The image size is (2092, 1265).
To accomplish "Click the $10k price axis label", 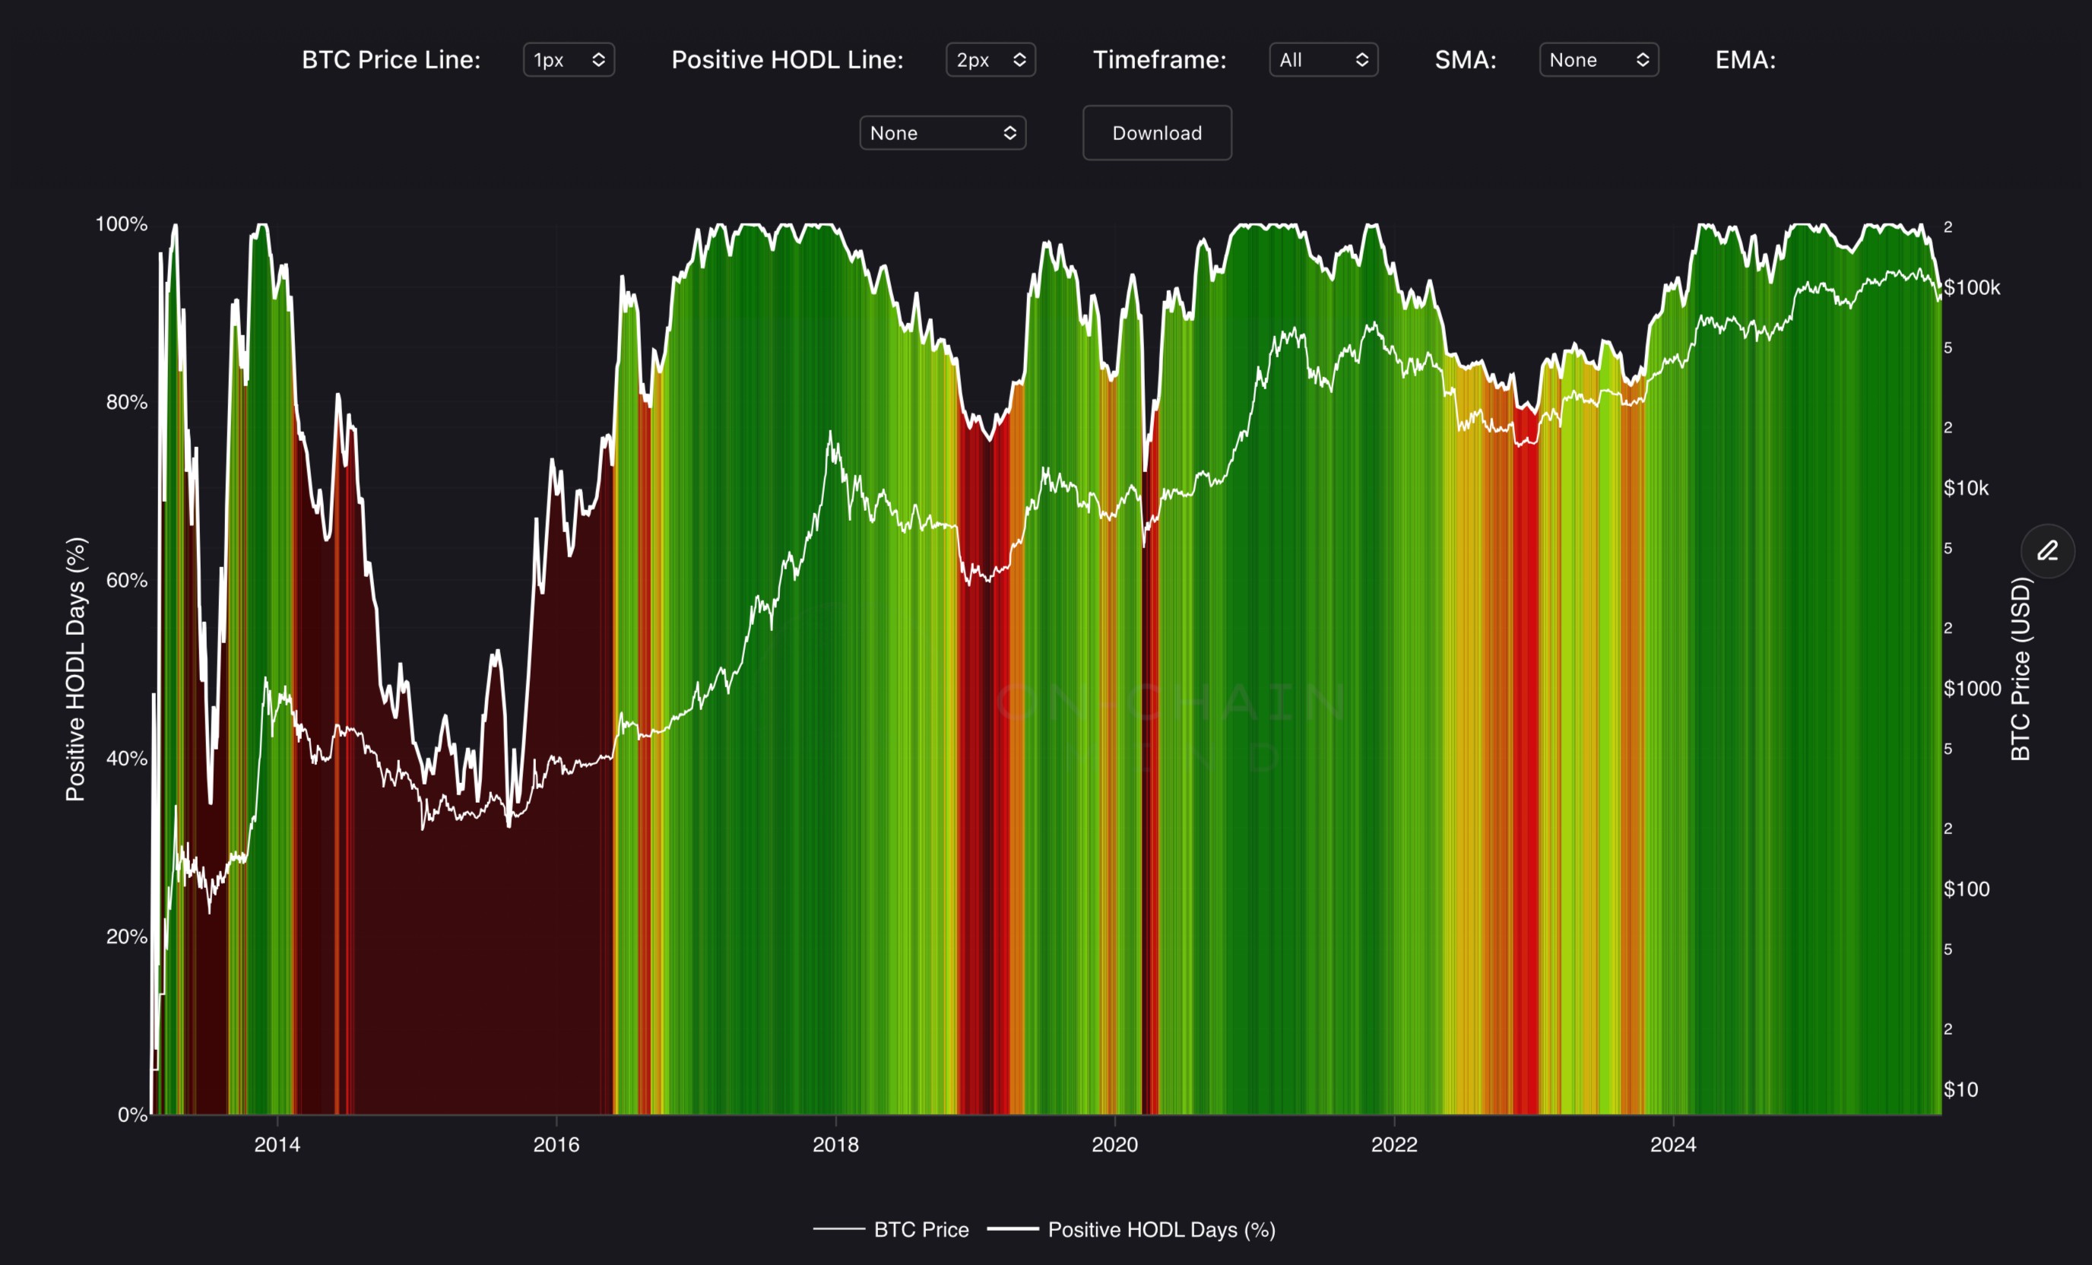I will [1966, 488].
